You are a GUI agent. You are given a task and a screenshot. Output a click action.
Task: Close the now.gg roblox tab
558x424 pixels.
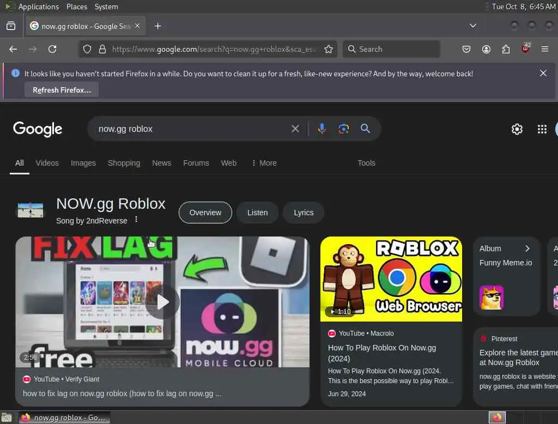click(x=137, y=26)
